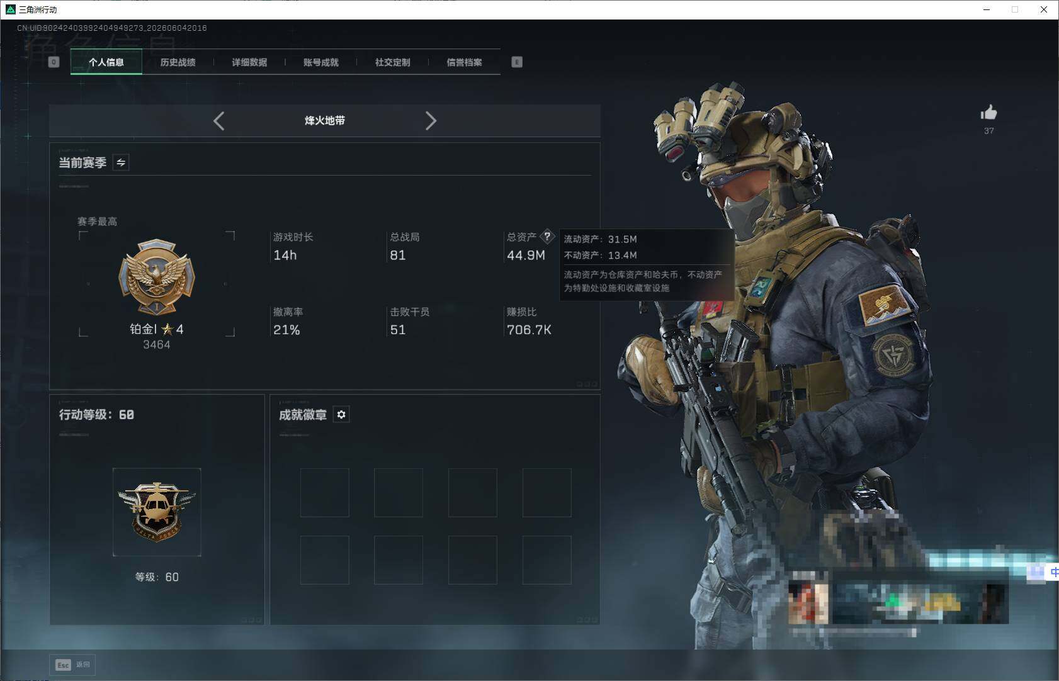Select the 信誉档案 tab
1059x681 pixels.
465,62
